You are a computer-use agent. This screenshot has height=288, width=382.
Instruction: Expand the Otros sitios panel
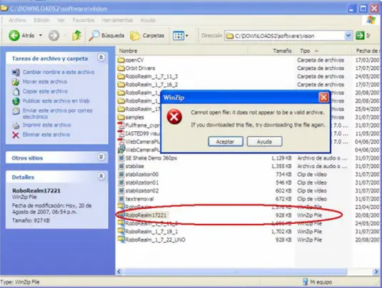pyautogui.click(x=101, y=157)
